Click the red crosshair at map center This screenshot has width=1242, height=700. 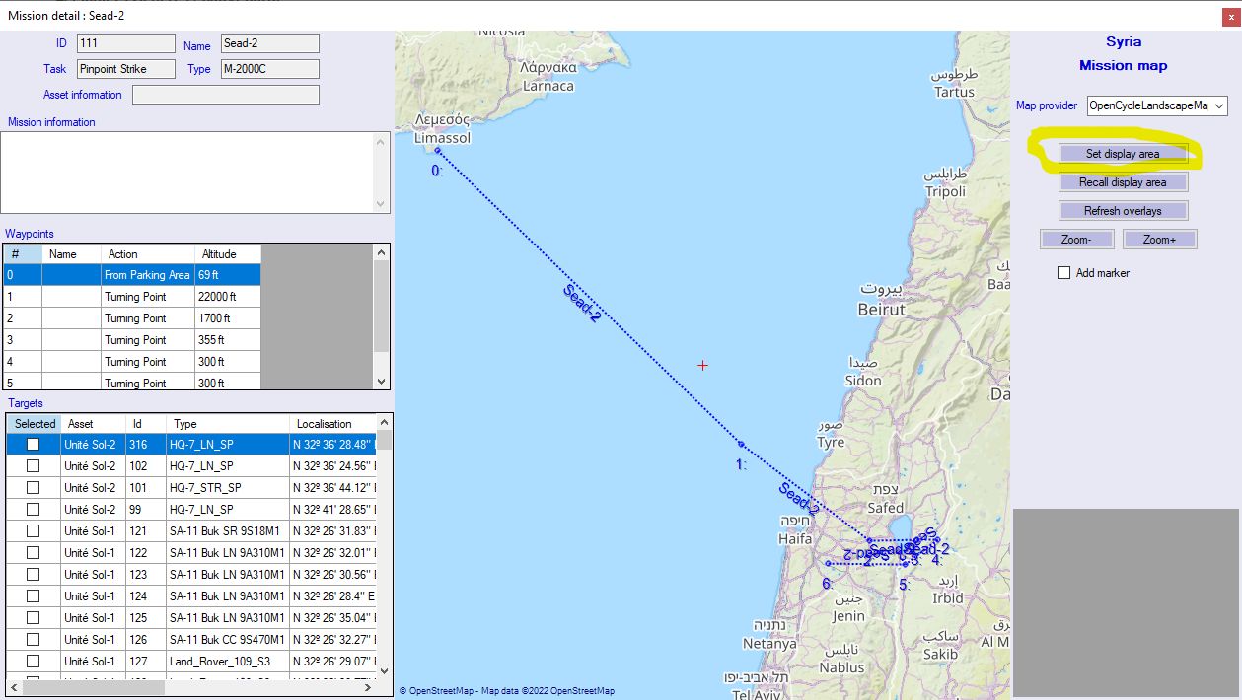coord(702,366)
